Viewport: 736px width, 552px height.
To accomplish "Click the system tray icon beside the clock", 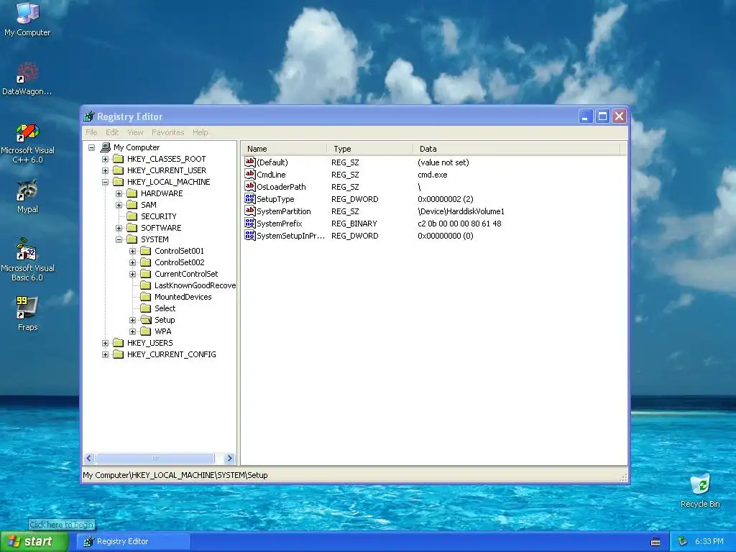I will (x=683, y=541).
